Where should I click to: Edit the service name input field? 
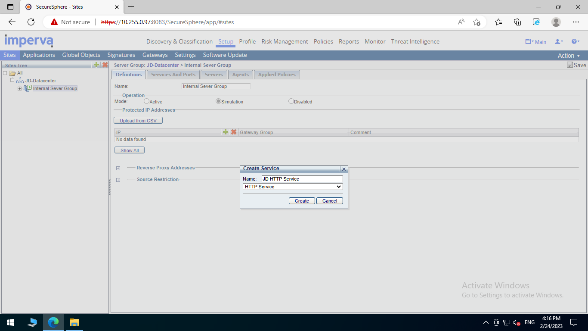[301, 178]
